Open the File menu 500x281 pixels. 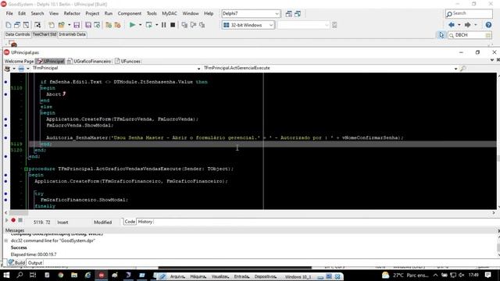click(9, 13)
